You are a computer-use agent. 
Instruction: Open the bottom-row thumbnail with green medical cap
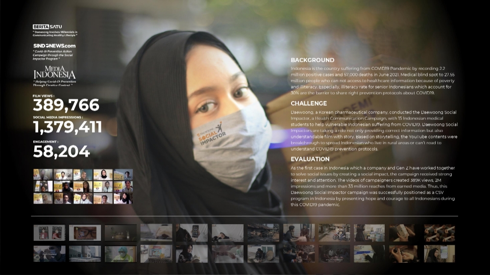click(121, 253)
